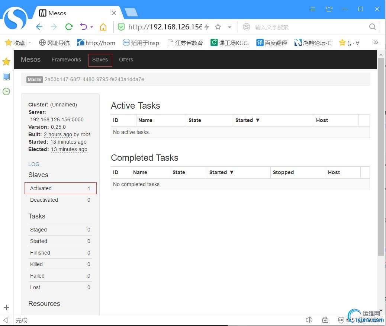Click the URL address field

165,27
